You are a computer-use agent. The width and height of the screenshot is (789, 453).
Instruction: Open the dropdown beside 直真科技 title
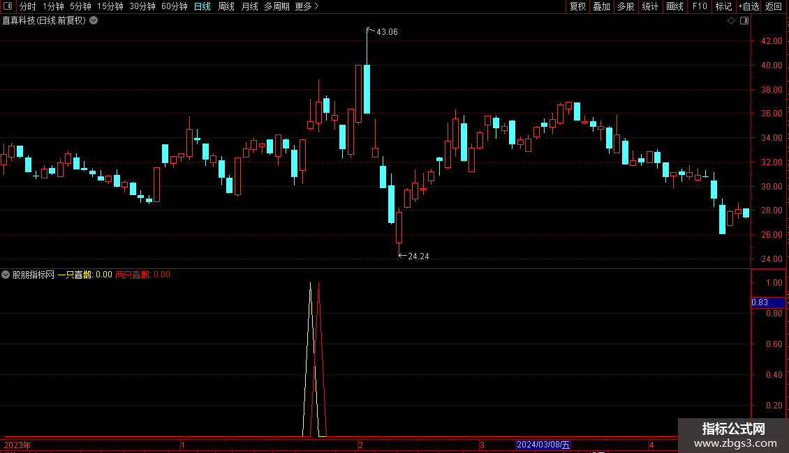pos(94,20)
